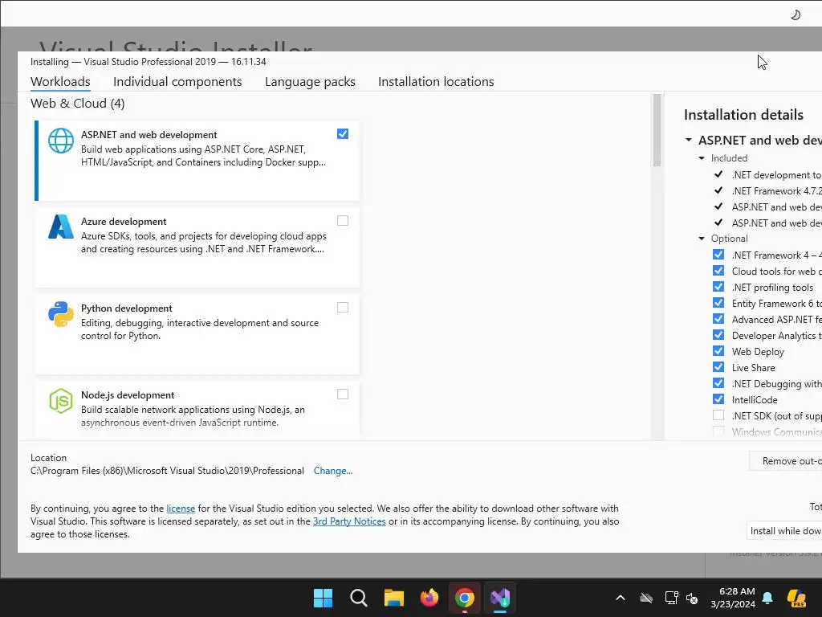Collapse the Included section
Screen dimensions: 822x617
pyautogui.click(x=702, y=158)
